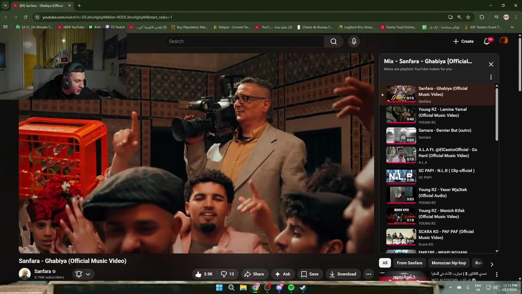Open the Apps grid in bookmarks bar
522x294 pixels.
5,27
